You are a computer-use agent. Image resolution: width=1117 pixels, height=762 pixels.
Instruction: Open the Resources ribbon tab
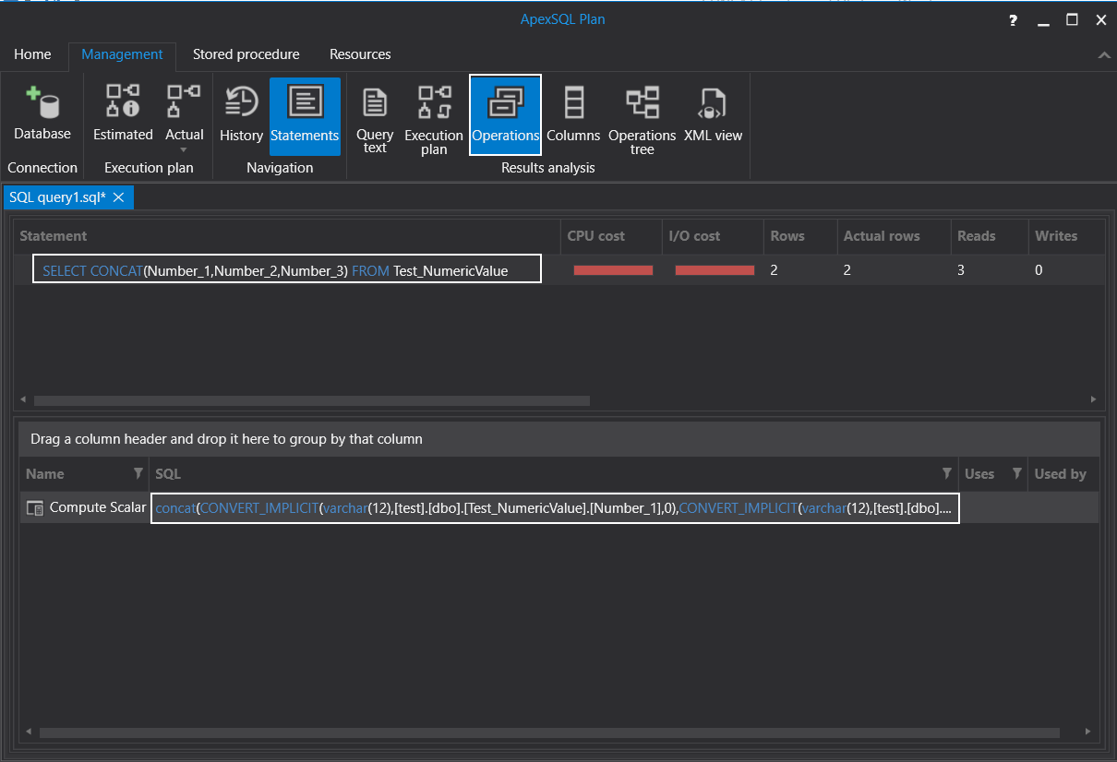tap(360, 54)
